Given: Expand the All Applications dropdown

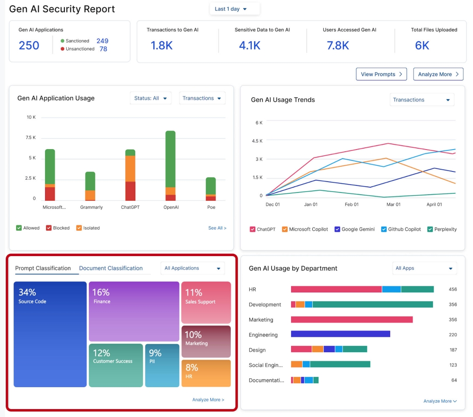Looking at the screenshot, I should coord(192,268).
